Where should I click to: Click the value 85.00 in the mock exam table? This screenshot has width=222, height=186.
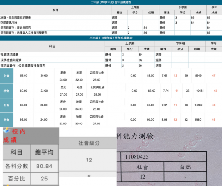pos(150,105)
